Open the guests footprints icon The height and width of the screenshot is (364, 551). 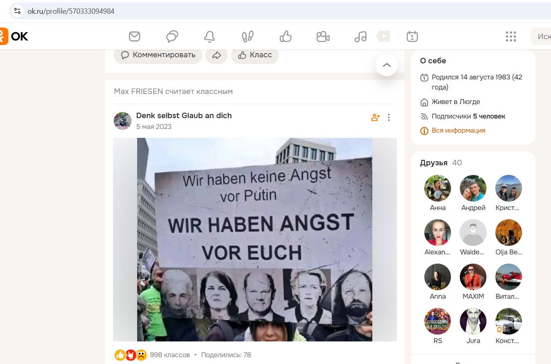pyautogui.click(x=248, y=37)
